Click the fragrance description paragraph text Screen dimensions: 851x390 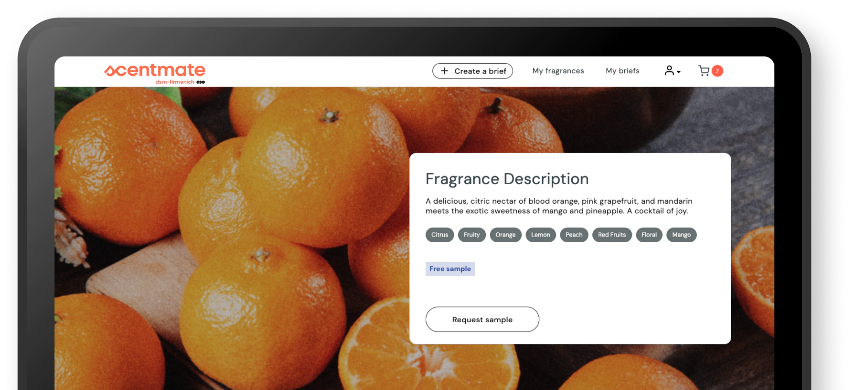pos(559,206)
